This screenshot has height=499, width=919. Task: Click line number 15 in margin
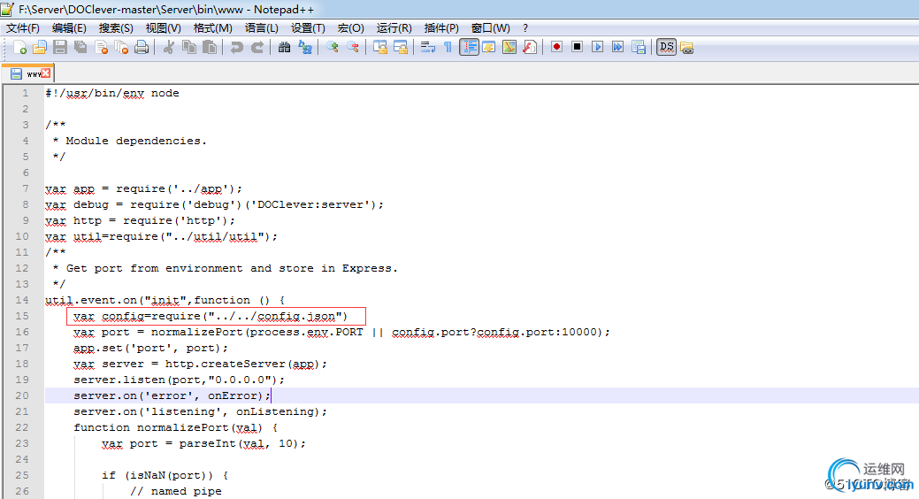(22, 316)
